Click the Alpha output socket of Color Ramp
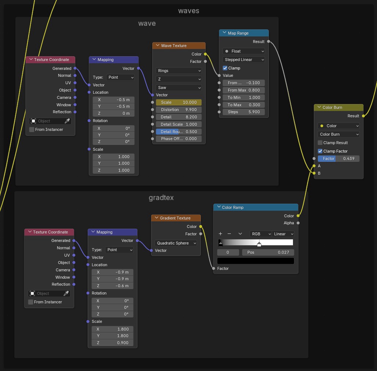 click(x=298, y=223)
